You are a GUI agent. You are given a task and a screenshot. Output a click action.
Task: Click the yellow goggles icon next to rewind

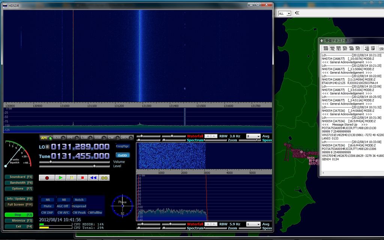click(104, 178)
